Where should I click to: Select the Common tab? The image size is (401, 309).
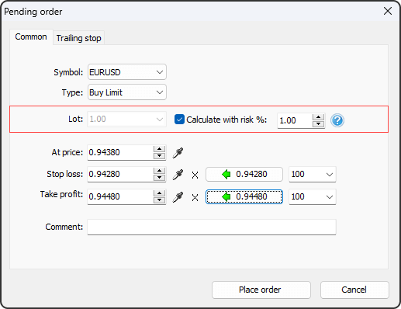click(x=31, y=36)
